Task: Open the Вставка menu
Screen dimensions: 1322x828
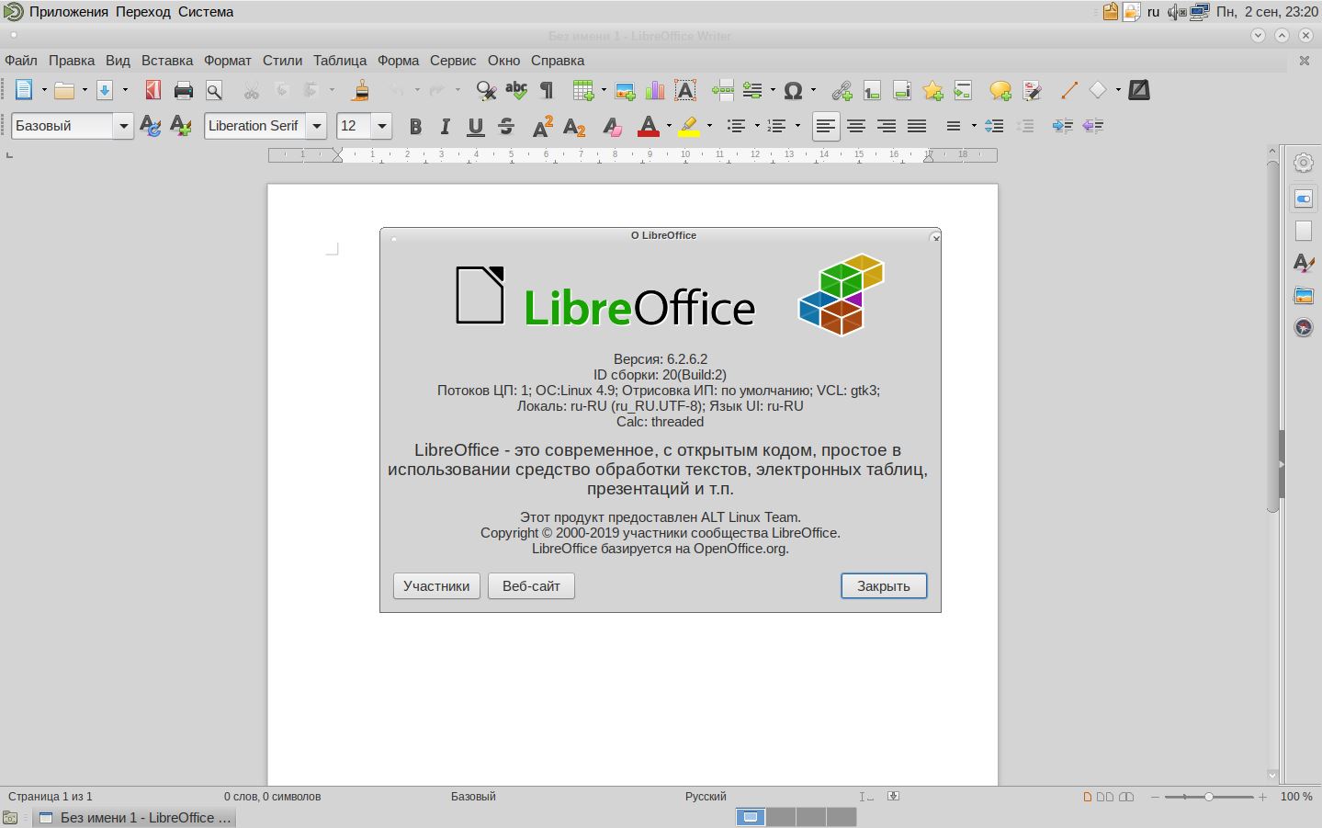Action: pyautogui.click(x=167, y=61)
